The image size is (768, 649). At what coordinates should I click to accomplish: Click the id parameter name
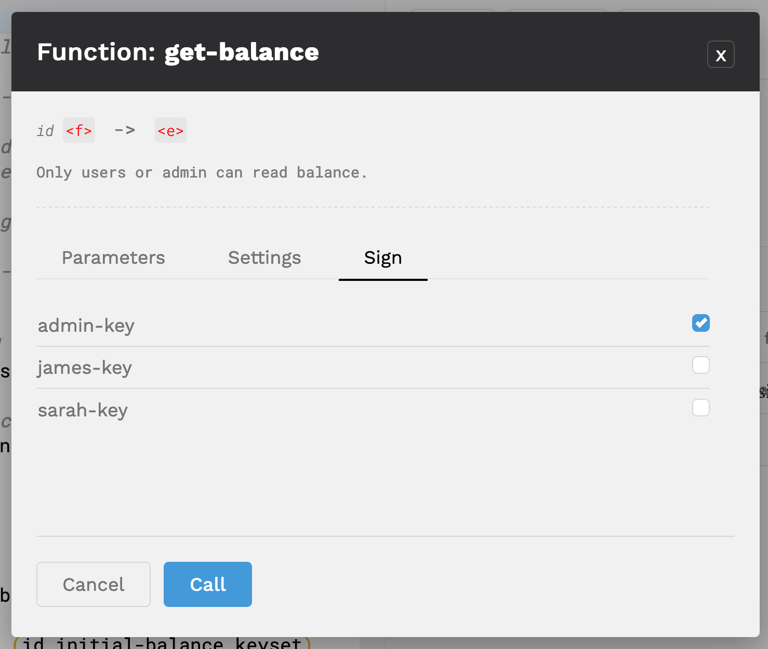tap(45, 131)
